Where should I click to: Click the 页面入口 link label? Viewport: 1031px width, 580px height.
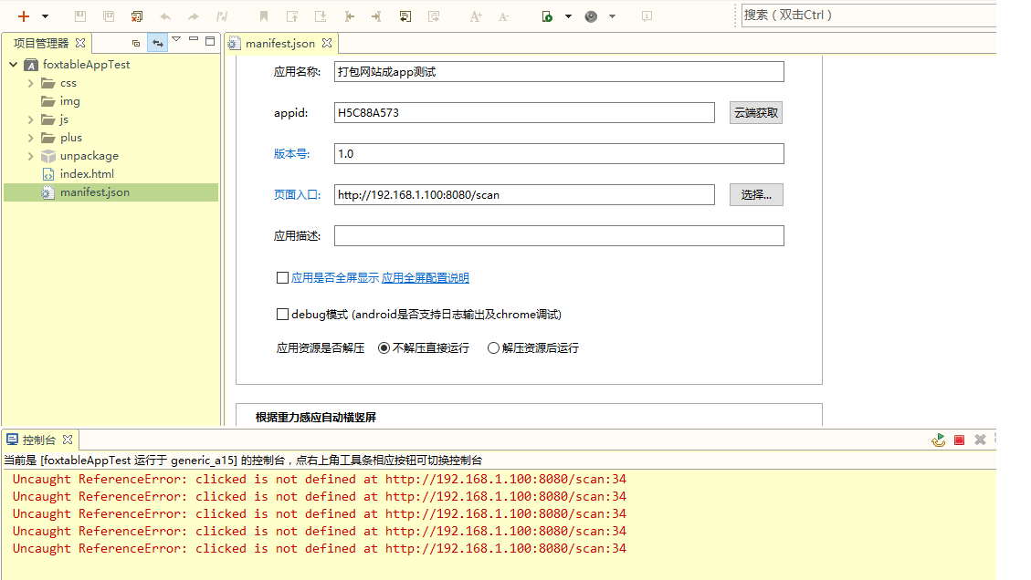point(297,195)
